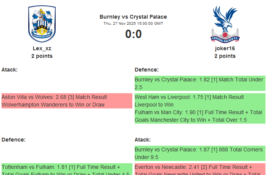Click the Crystal Palace eagle crest

[225, 24]
